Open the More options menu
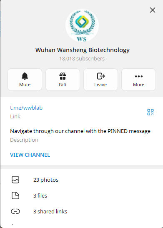The width and height of the screenshot is (163, 228). click(138, 80)
